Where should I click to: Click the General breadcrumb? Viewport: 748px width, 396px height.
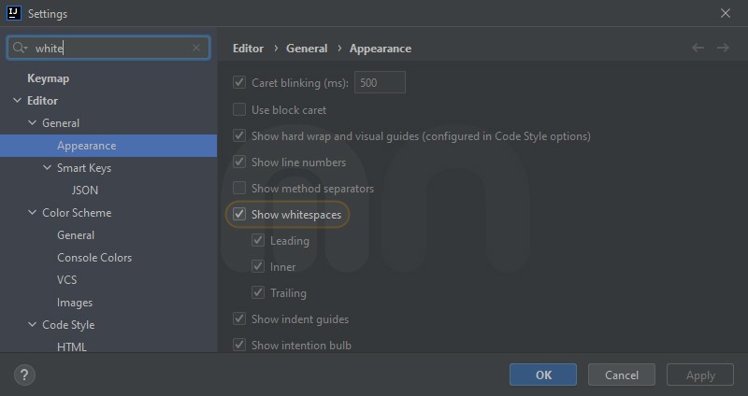[307, 49]
